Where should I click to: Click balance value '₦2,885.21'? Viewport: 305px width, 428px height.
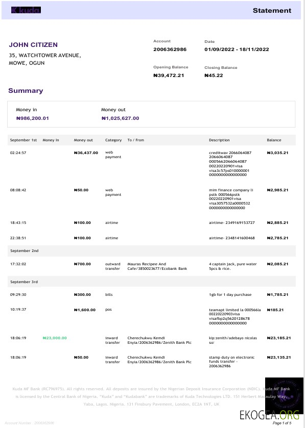(277, 223)
